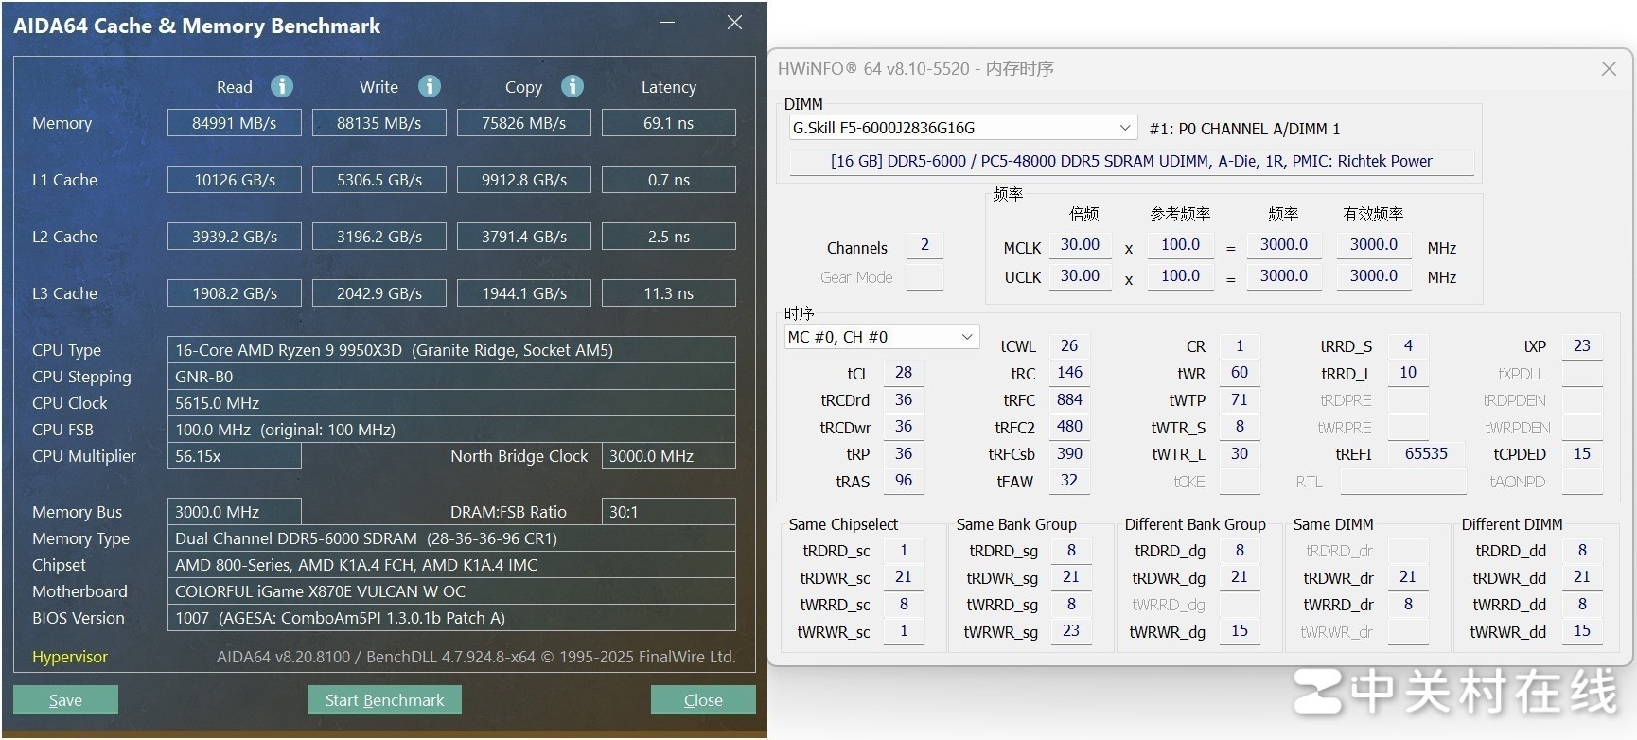
Task: Click the DDR5-6000 module description line in HWiNFO
Action: tap(1132, 161)
